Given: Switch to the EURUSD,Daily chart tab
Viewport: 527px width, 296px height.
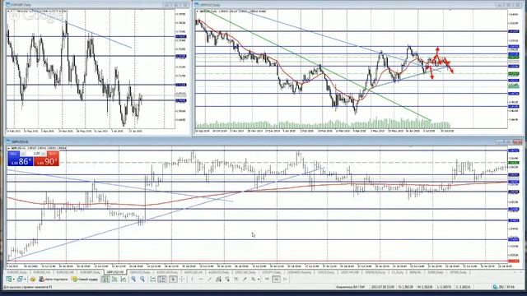Looking at the screenshot, I should pyautogui.click(x=17, y=272).
